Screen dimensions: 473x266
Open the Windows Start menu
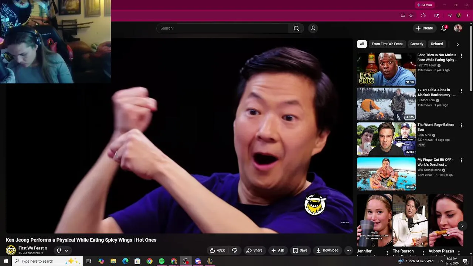(6, 261)
